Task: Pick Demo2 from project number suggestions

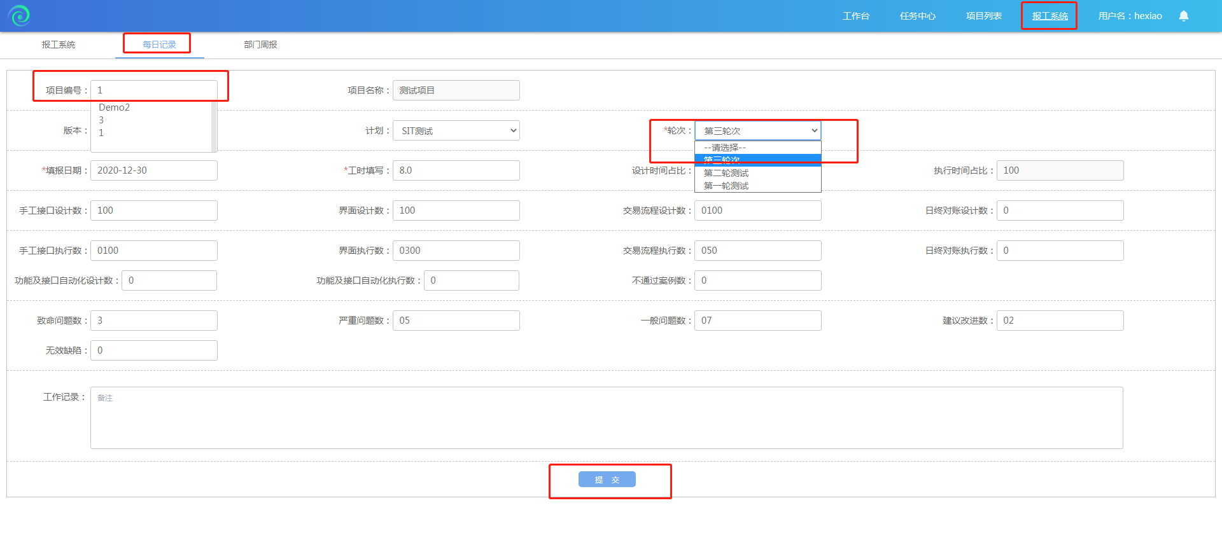Action: pyautogui.click(x=115, y=107)
